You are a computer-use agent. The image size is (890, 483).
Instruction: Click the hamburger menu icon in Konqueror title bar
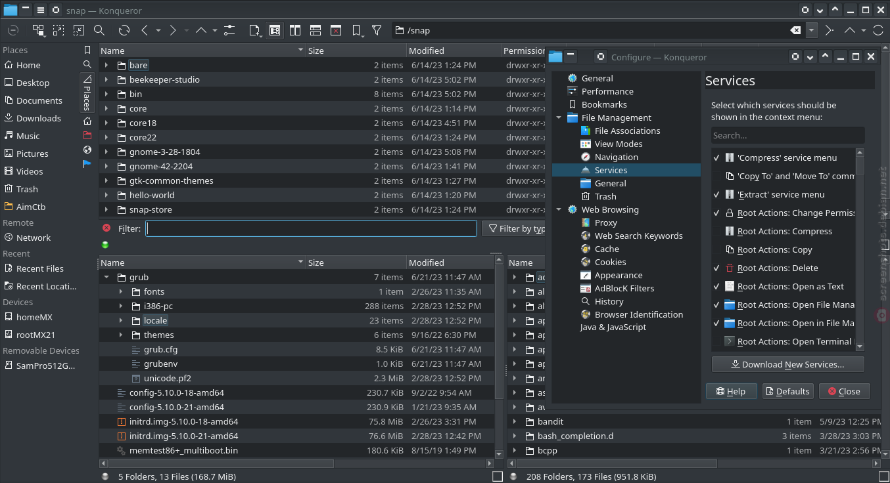40,10
